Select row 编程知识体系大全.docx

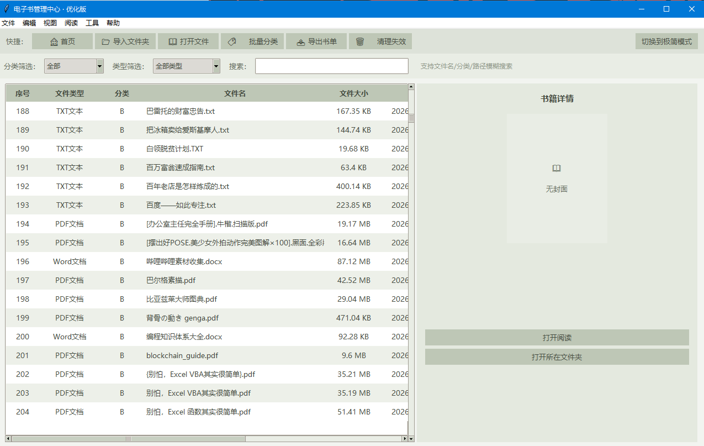[x=207, y=337]
